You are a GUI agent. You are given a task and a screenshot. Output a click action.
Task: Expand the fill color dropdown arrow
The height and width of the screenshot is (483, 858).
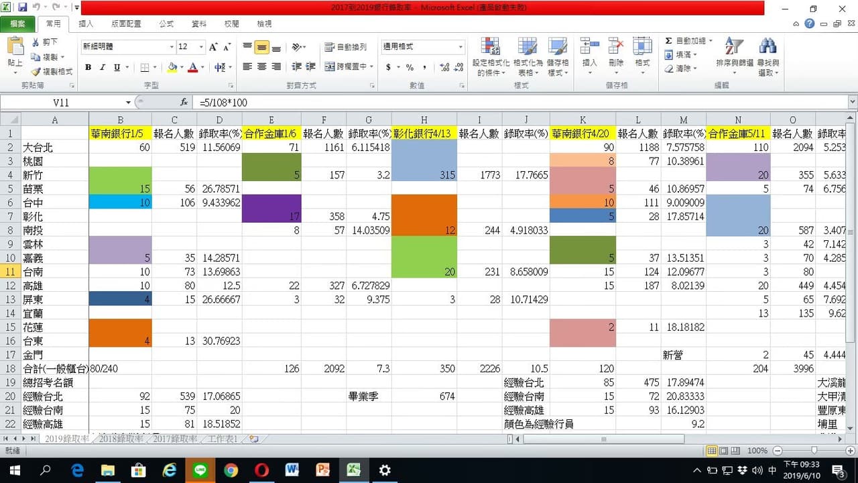pyautogui.click(x=182, y=67)
